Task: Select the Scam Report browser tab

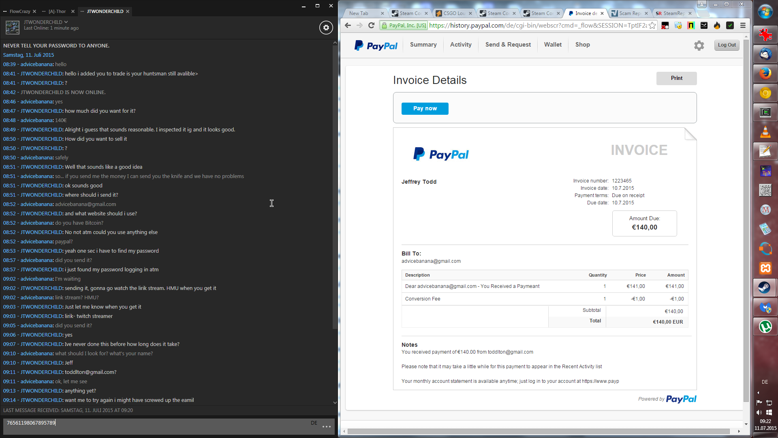Action: tap(629, 13)
